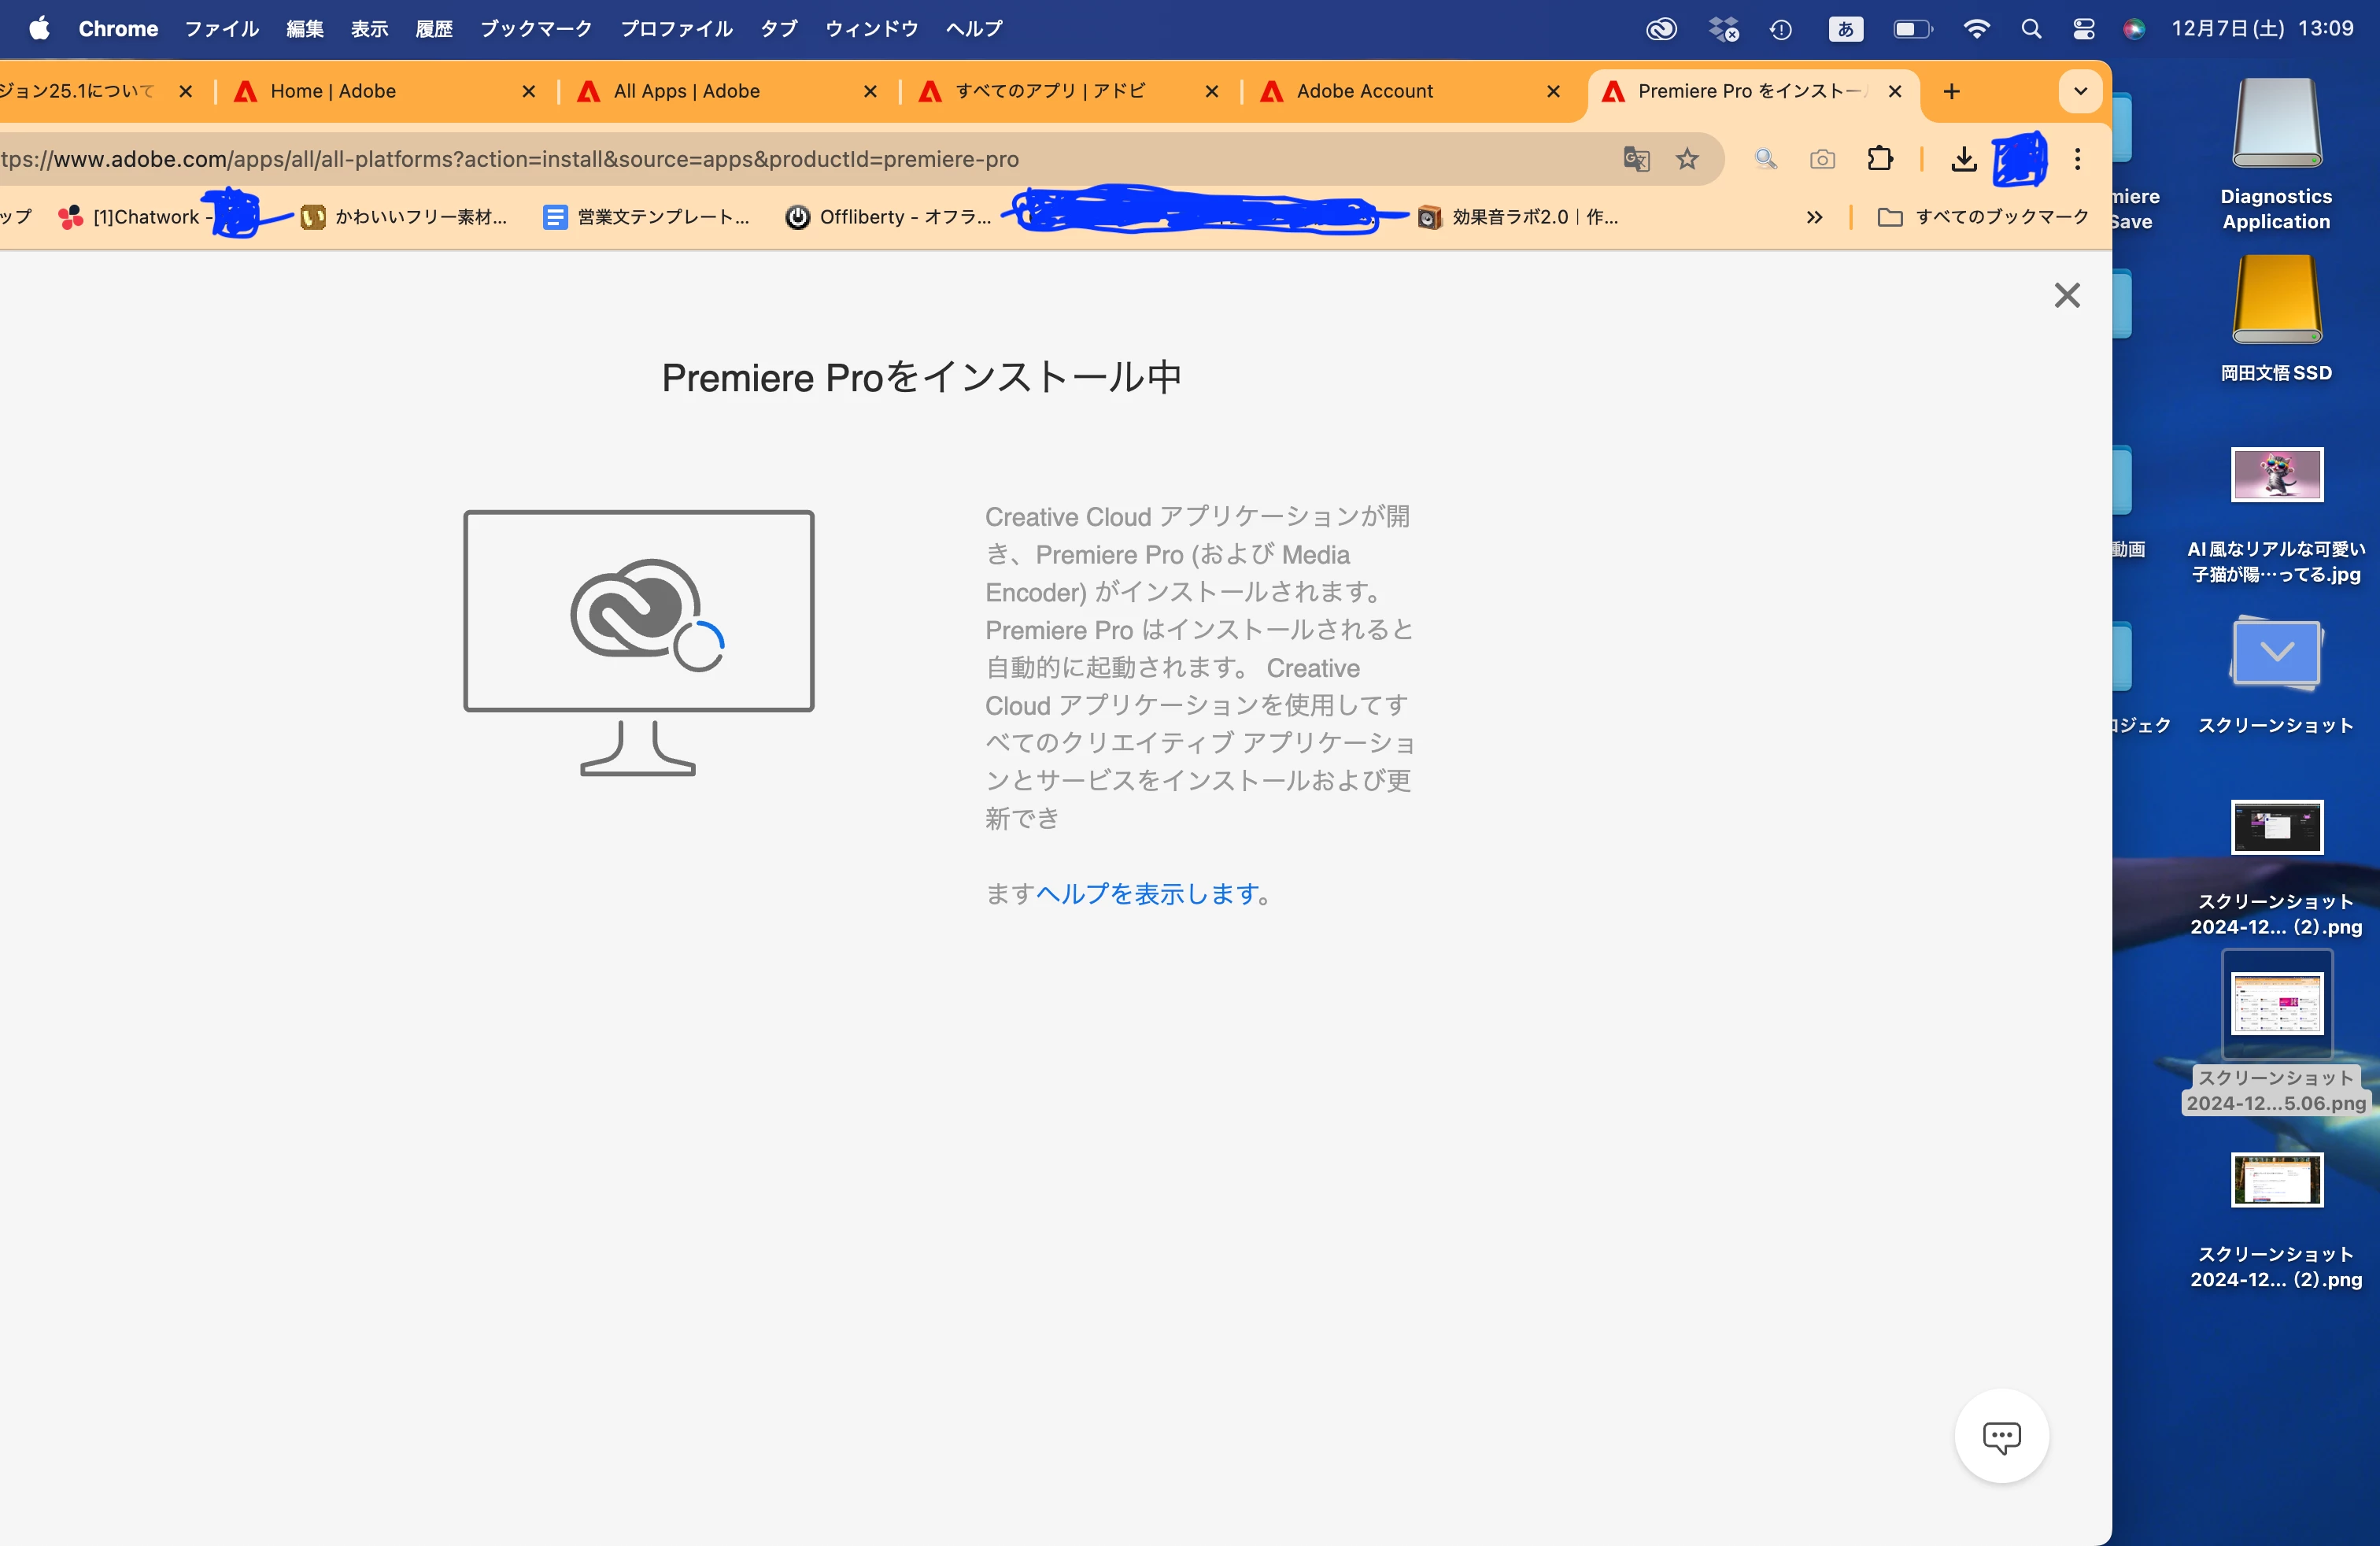Screen dimensions: 2380x1546
Task: Expand hidden bookmarks with double chevron
Action: pyautogui.click(x=1814, y=217)
